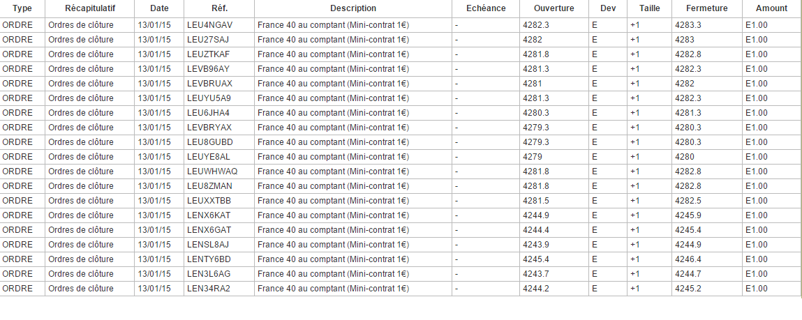
Task: Click reference cell LEU27SAJ
Action: tap(208, 40)
